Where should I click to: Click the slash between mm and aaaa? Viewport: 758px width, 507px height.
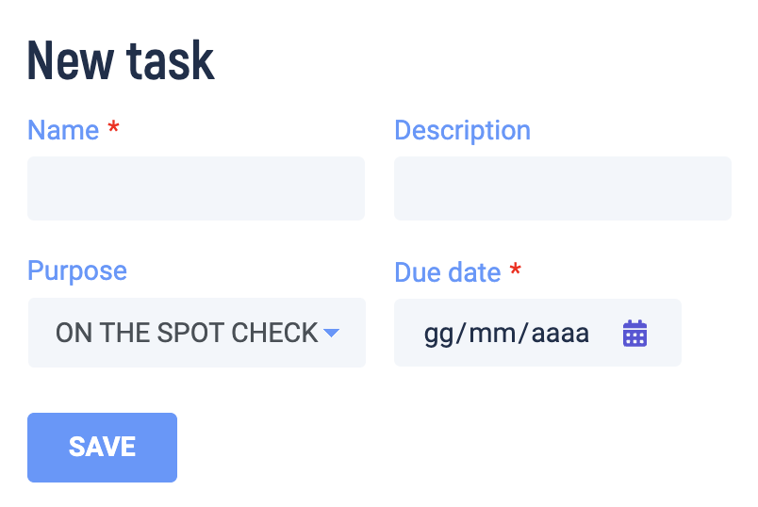coord(523,334)
